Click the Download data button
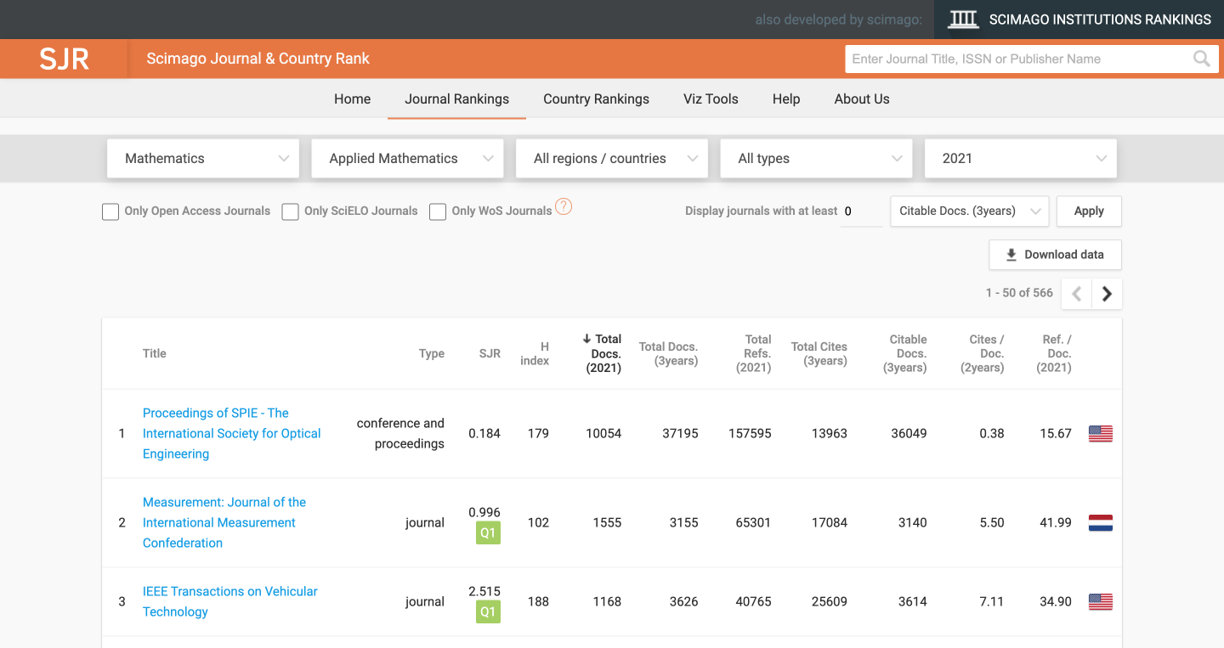This screenshot has height=648, width=1224. (x=1055, y=255)
